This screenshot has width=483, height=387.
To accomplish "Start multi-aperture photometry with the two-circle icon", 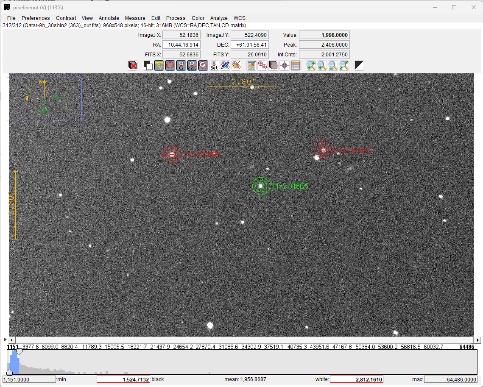I will coord(262,65).
